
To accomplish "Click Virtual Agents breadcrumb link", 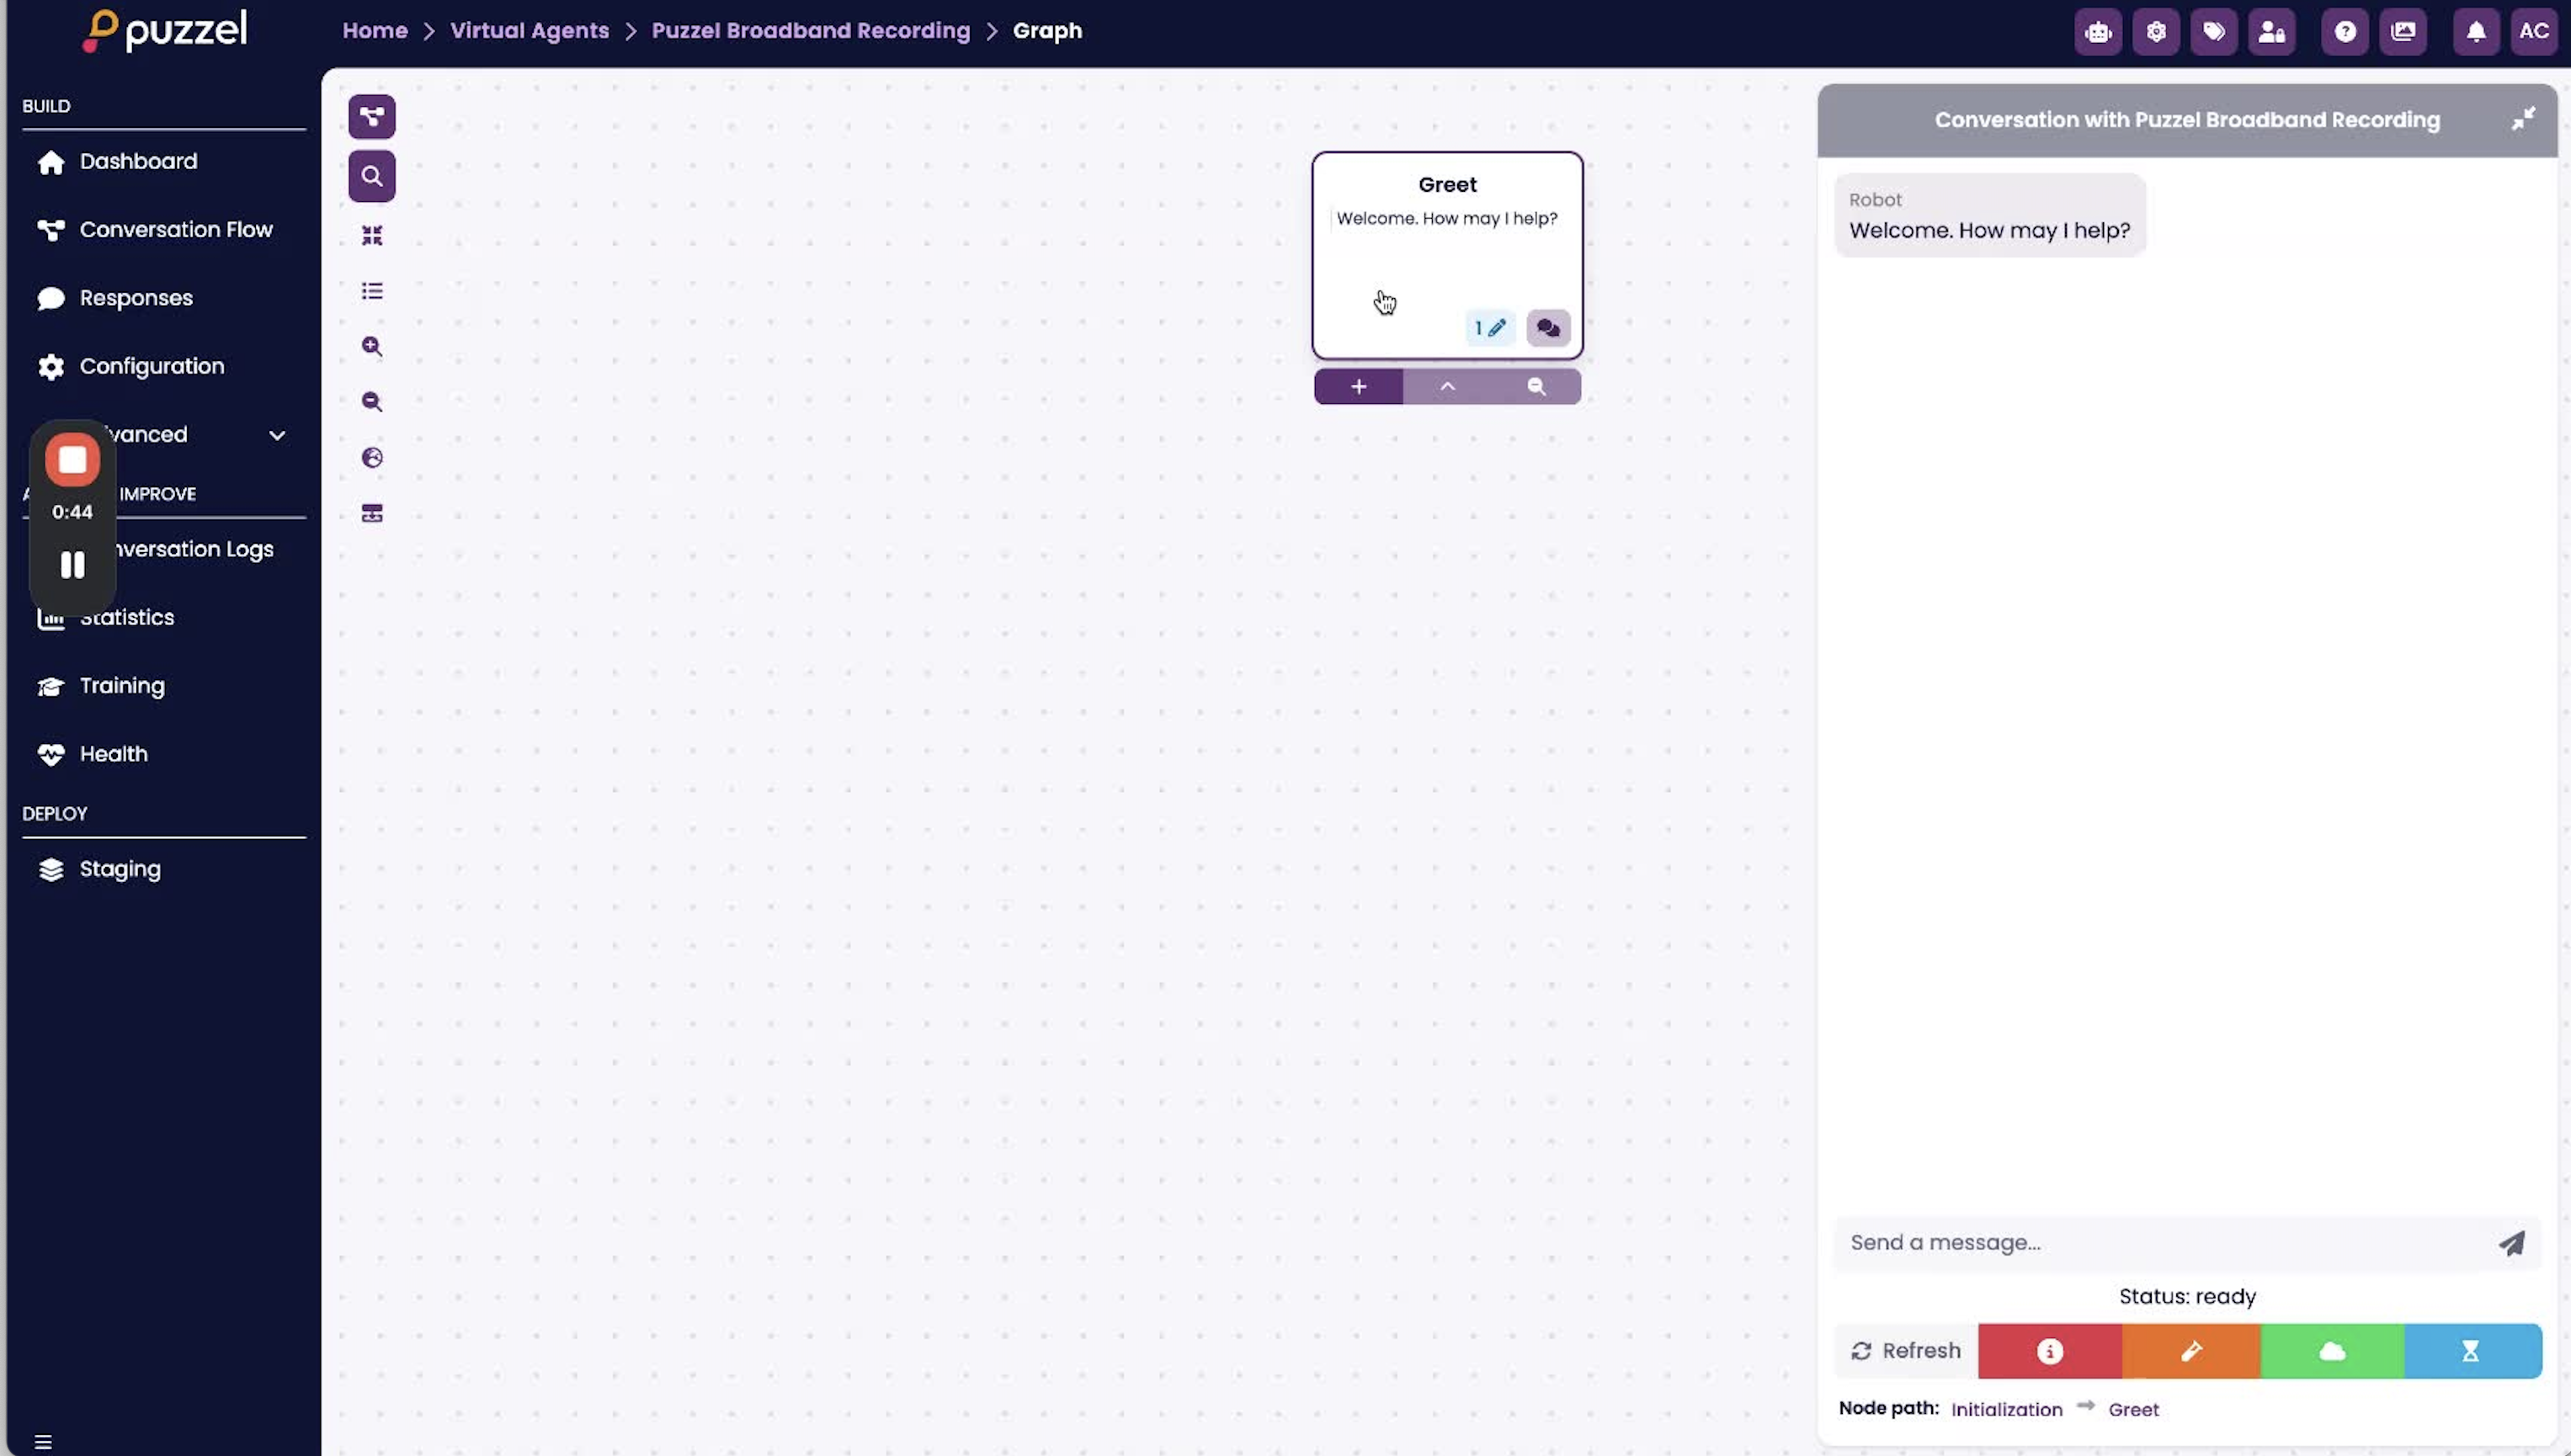I will pos(529,31).
